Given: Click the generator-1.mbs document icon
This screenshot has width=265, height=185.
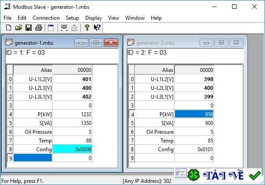Looking at the screenshot, I should (x=9, y=43).
